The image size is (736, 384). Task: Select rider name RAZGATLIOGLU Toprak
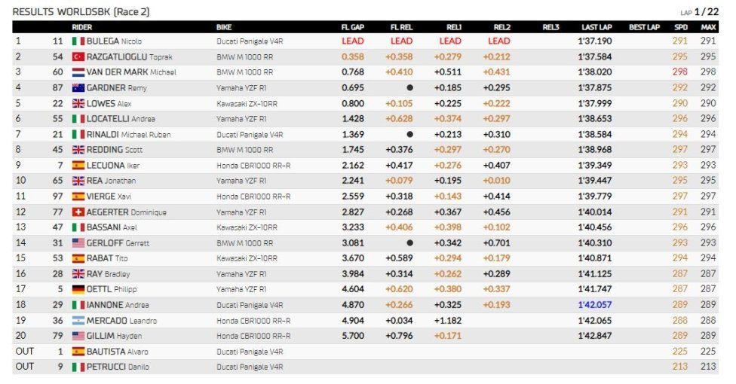coord(130,56)
